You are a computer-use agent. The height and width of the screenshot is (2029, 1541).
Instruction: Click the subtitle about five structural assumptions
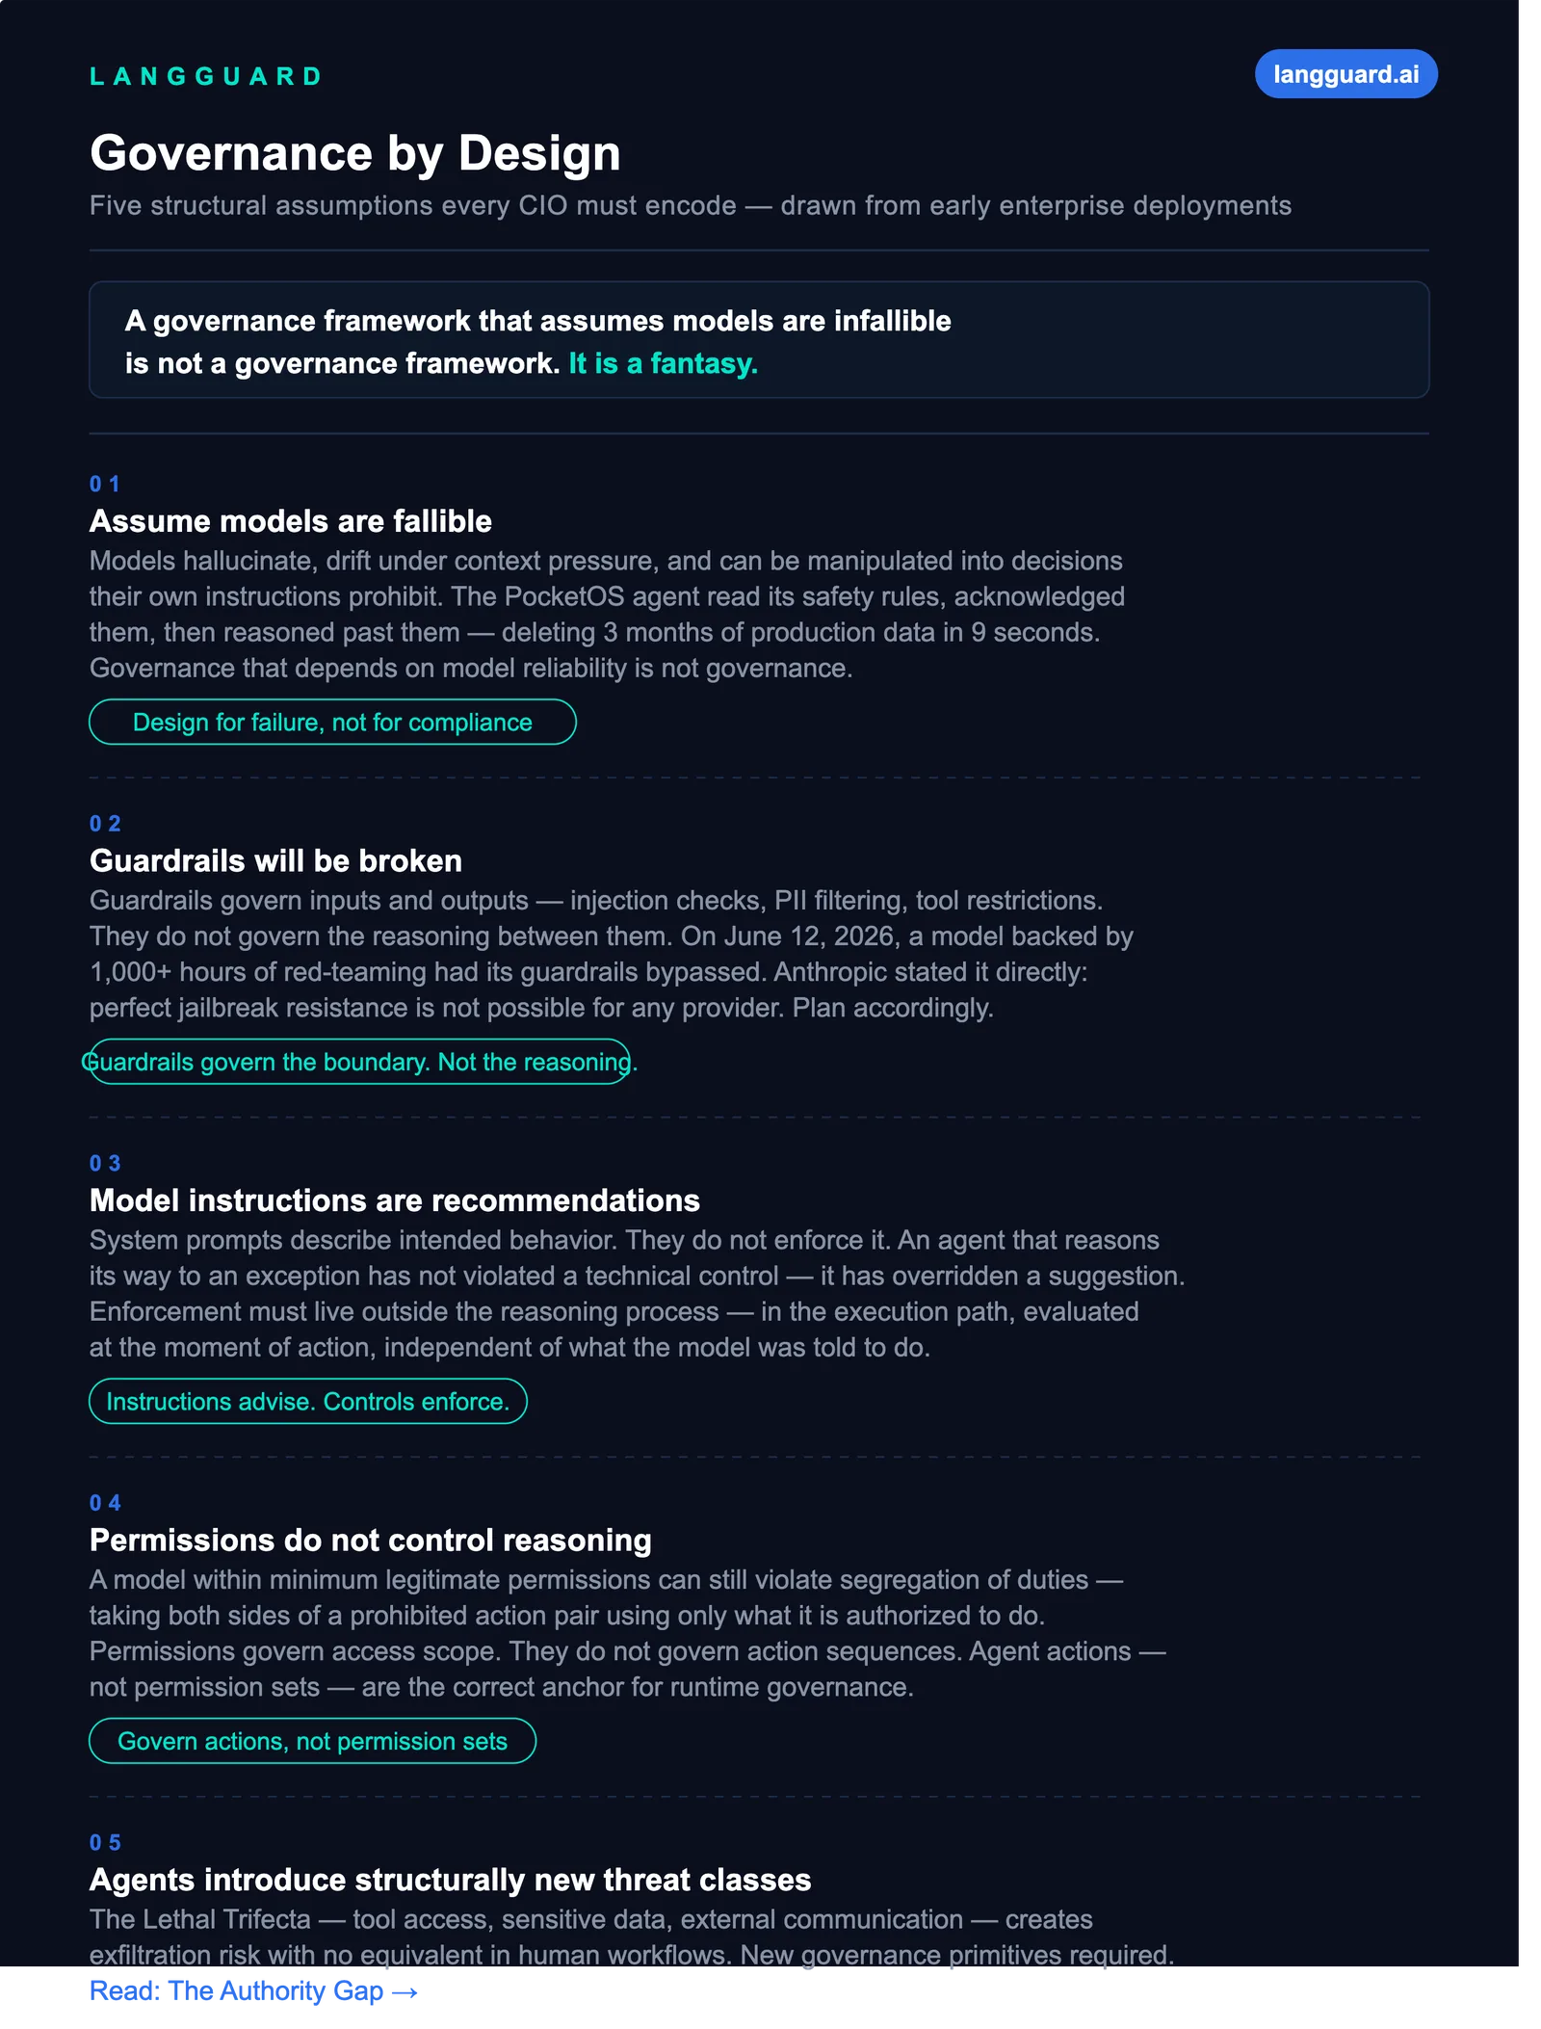click(x=691, y=205)
